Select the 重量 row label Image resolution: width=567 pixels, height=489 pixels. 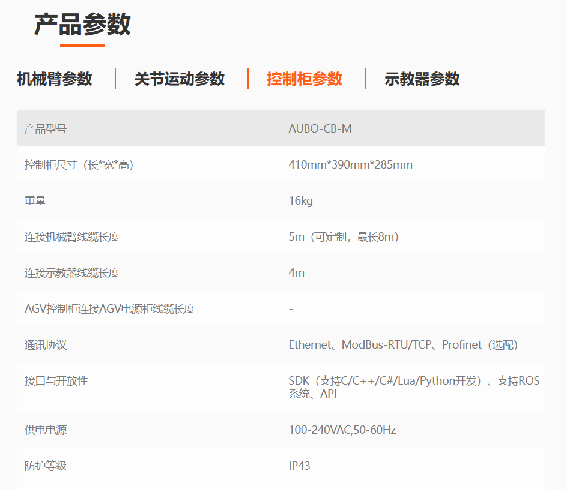point(35,201)
